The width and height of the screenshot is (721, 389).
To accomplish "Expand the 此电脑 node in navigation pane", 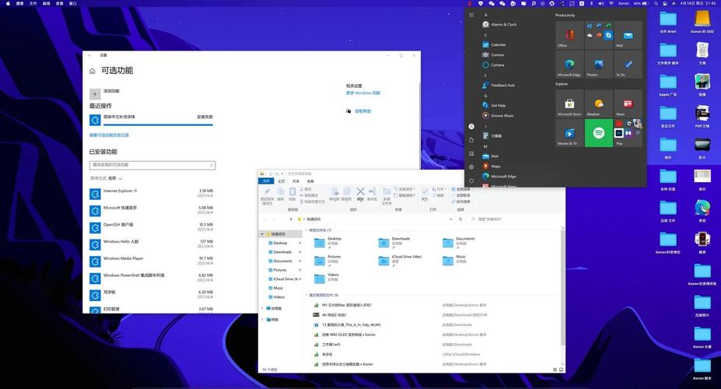I will [x=262, y=308].
